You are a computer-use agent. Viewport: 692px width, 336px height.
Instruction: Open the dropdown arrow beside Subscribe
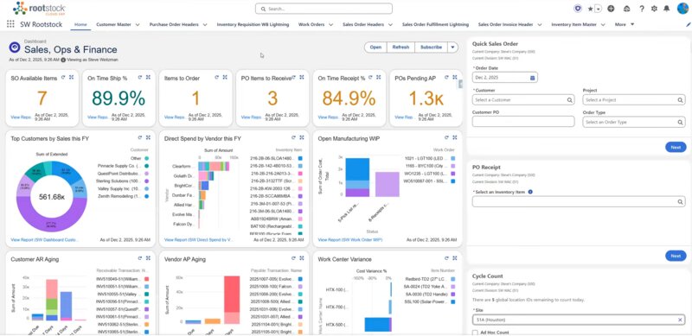click(452, 48)
